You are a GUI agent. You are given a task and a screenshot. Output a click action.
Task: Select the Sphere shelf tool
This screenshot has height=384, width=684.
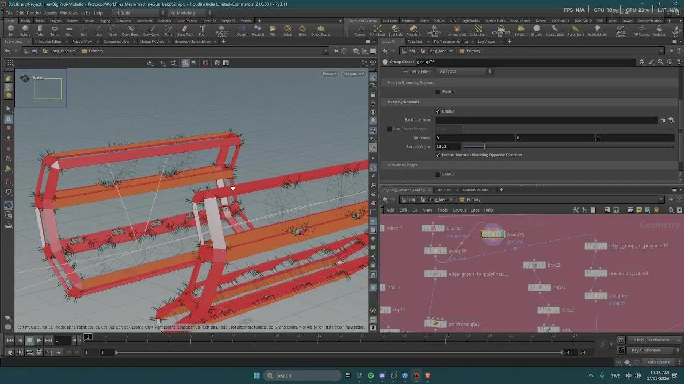click(x=25, y=30)
